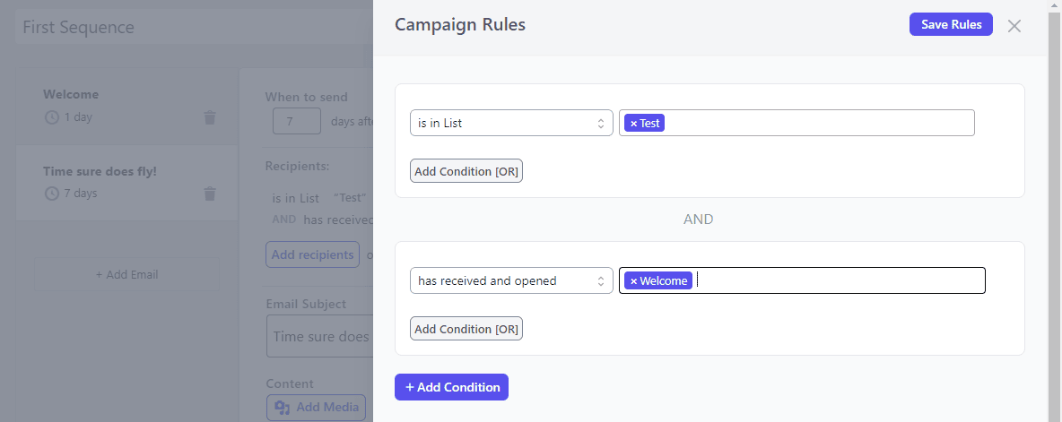Screen dimensions: 1062x422
Task: Open 'has received and opened' dropdown
Action: pyautogui.click(x=510, y=281)
